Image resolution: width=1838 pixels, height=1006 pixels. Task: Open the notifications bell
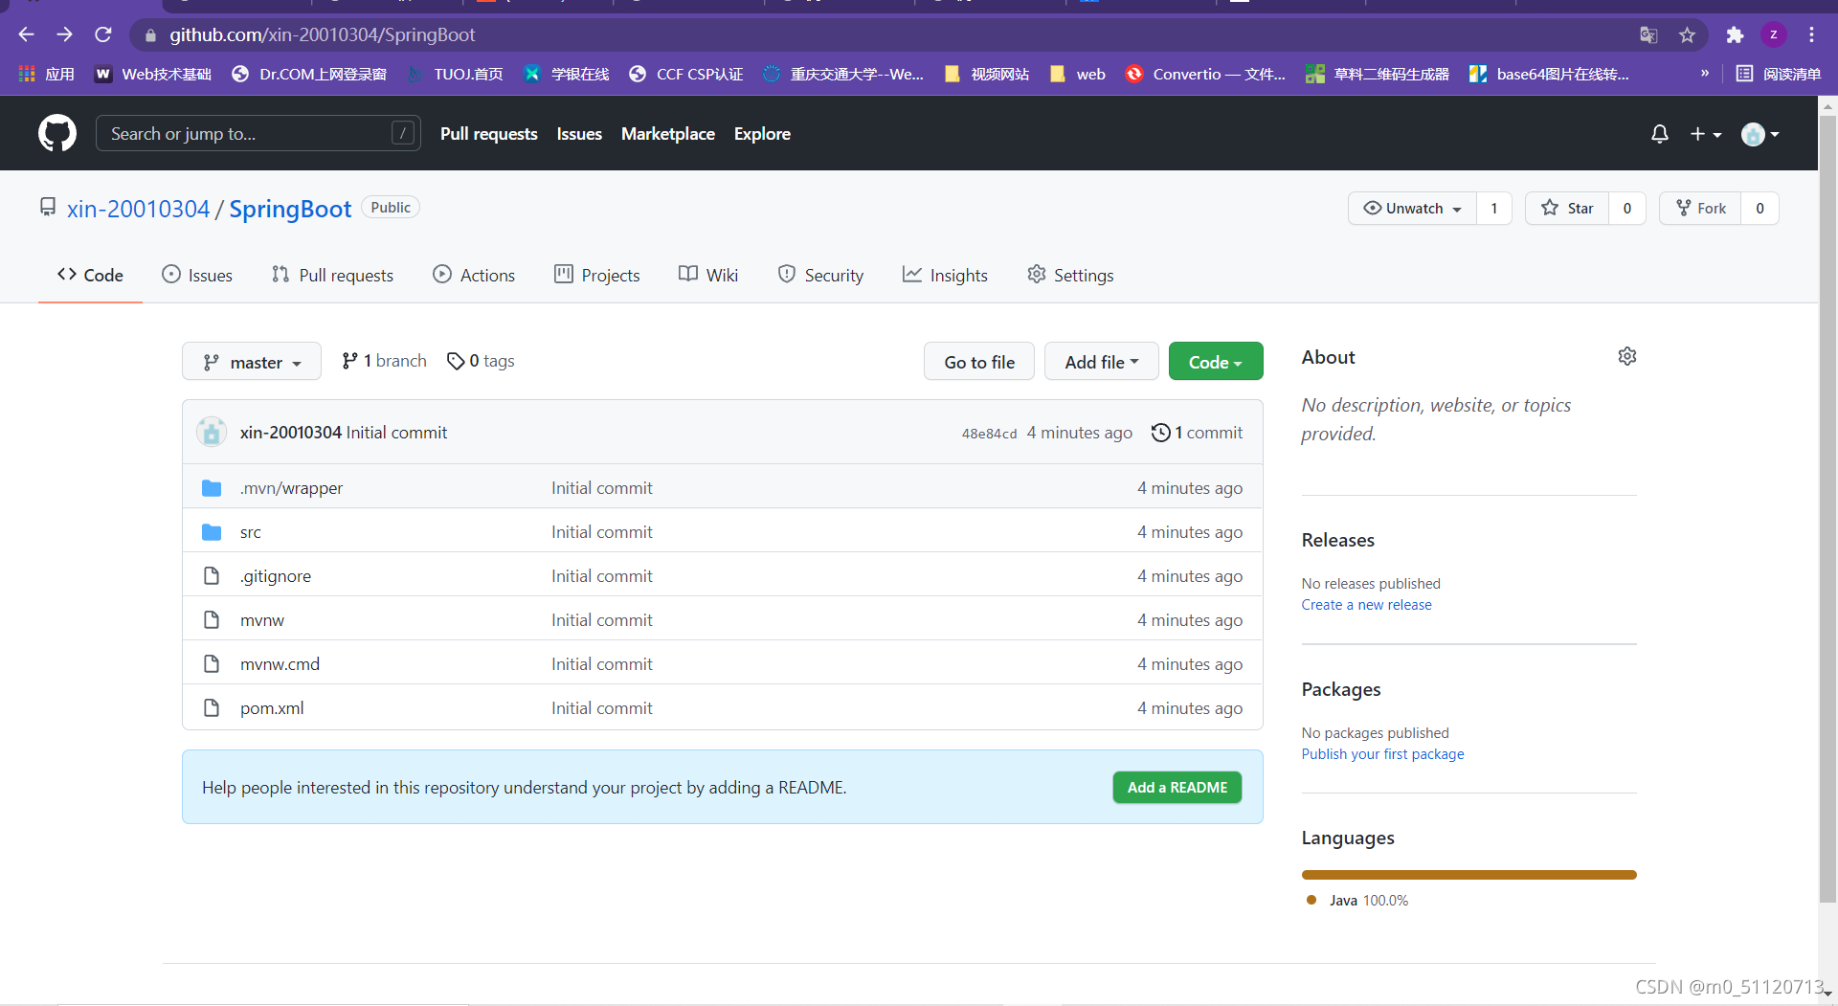1660,134
